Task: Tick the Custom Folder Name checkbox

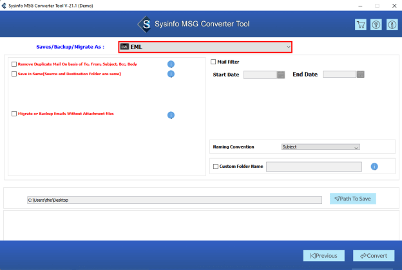Action: [x=216, y=166]
